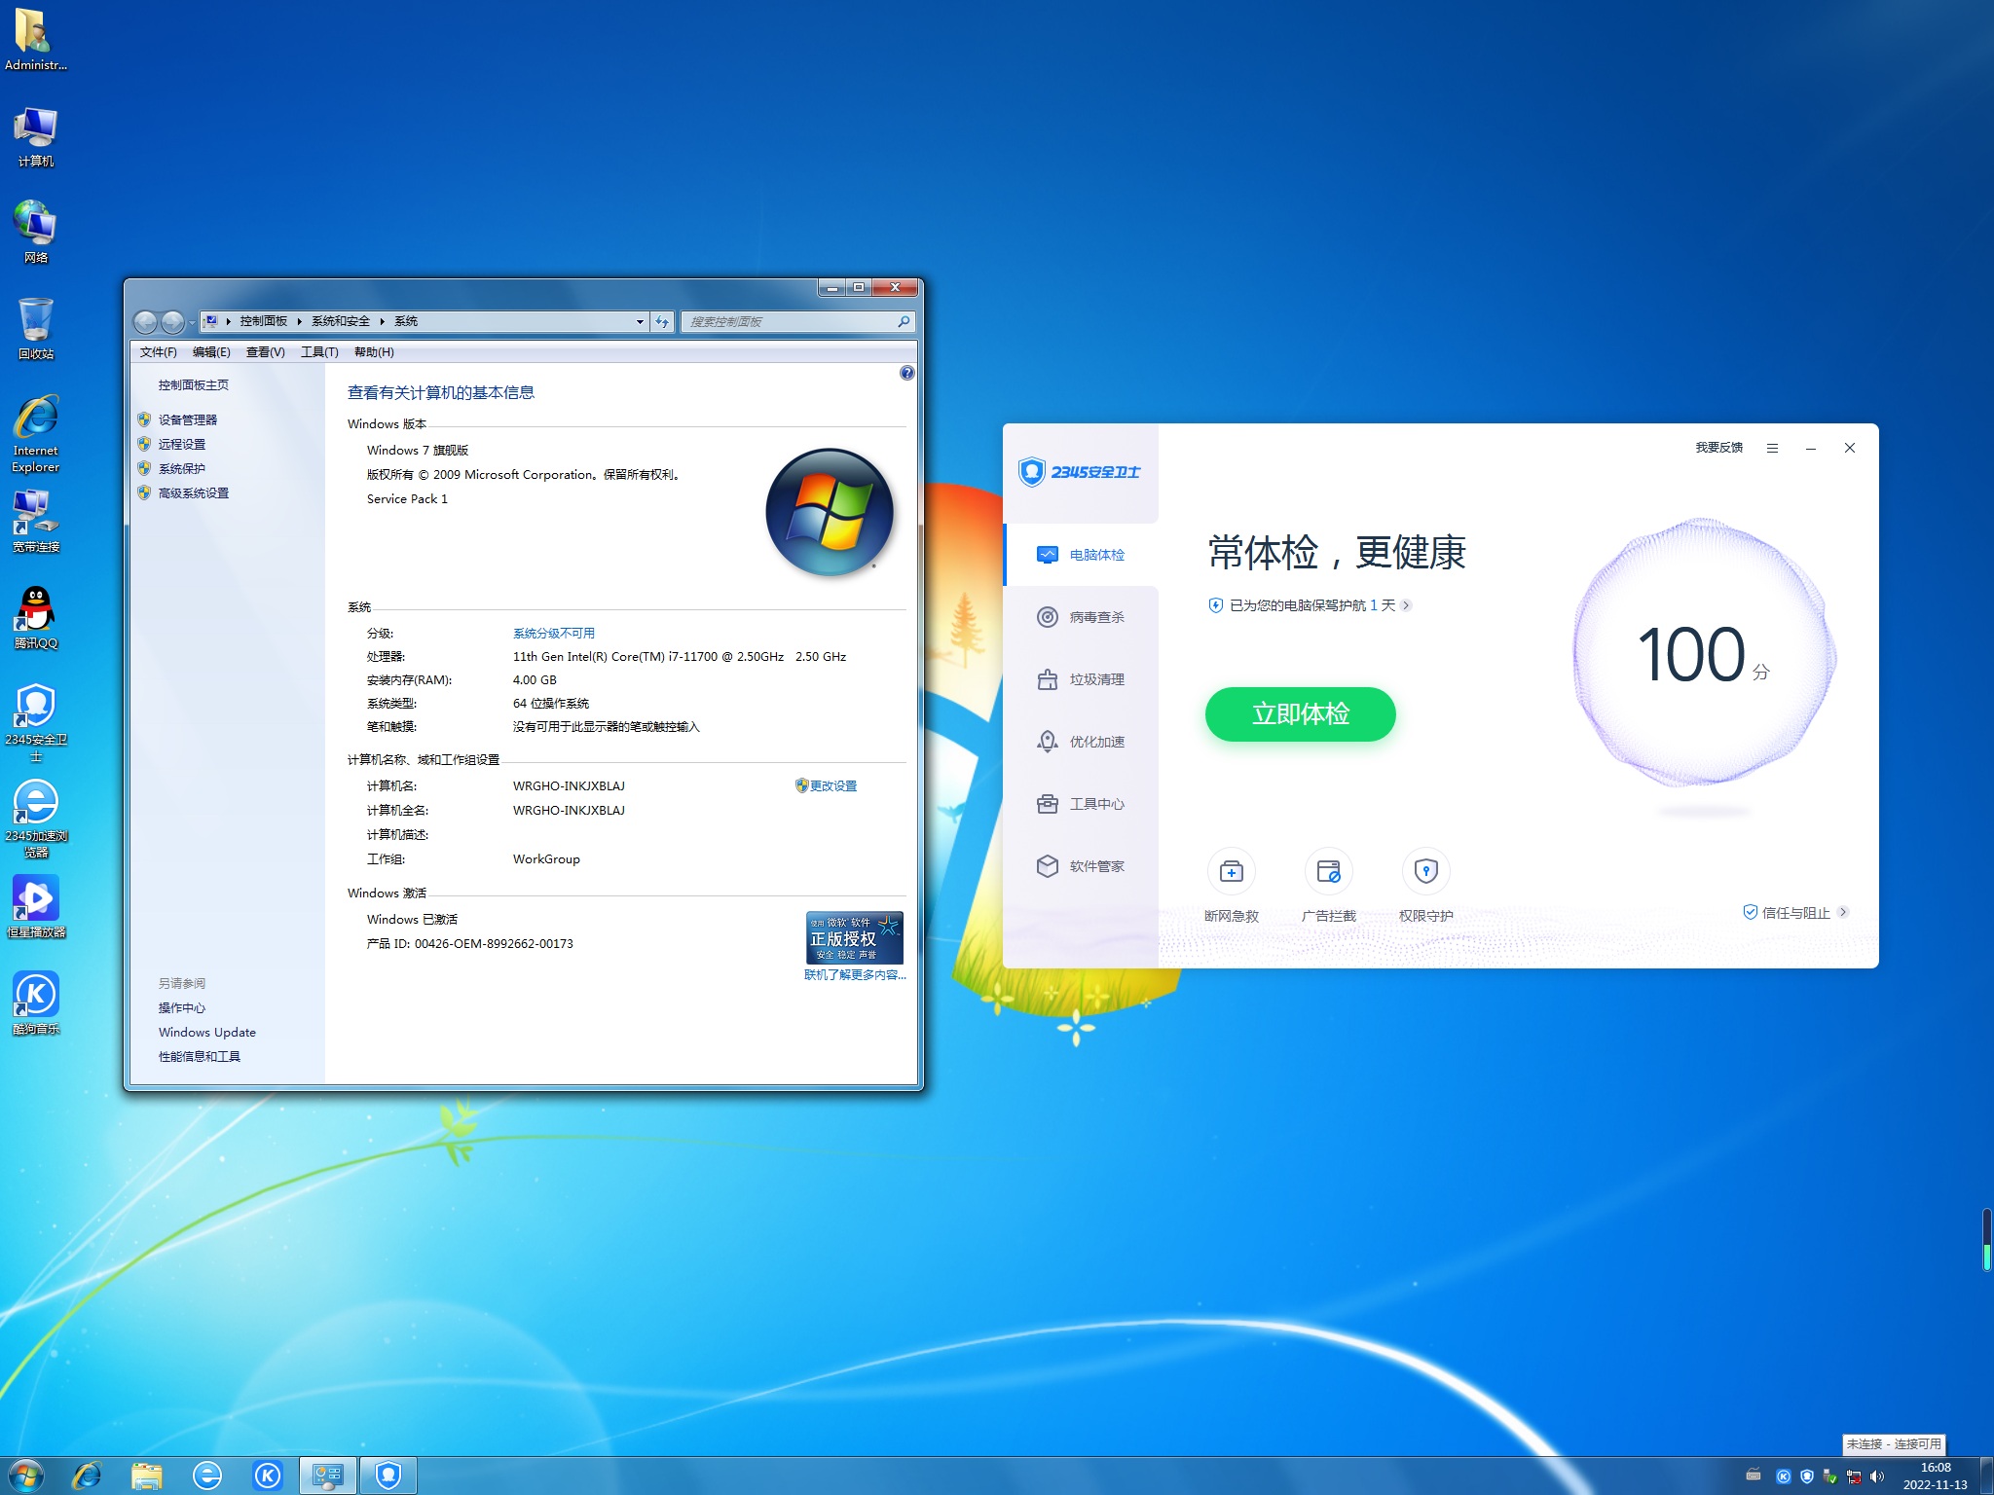1994x1495 pixels.
Task: Open the 网络 desktop icon
Action: pos(35,232)
